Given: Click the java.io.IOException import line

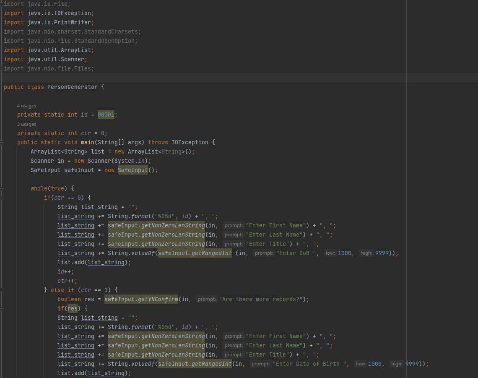Looking at the screenshot, I should click(49, 13).
